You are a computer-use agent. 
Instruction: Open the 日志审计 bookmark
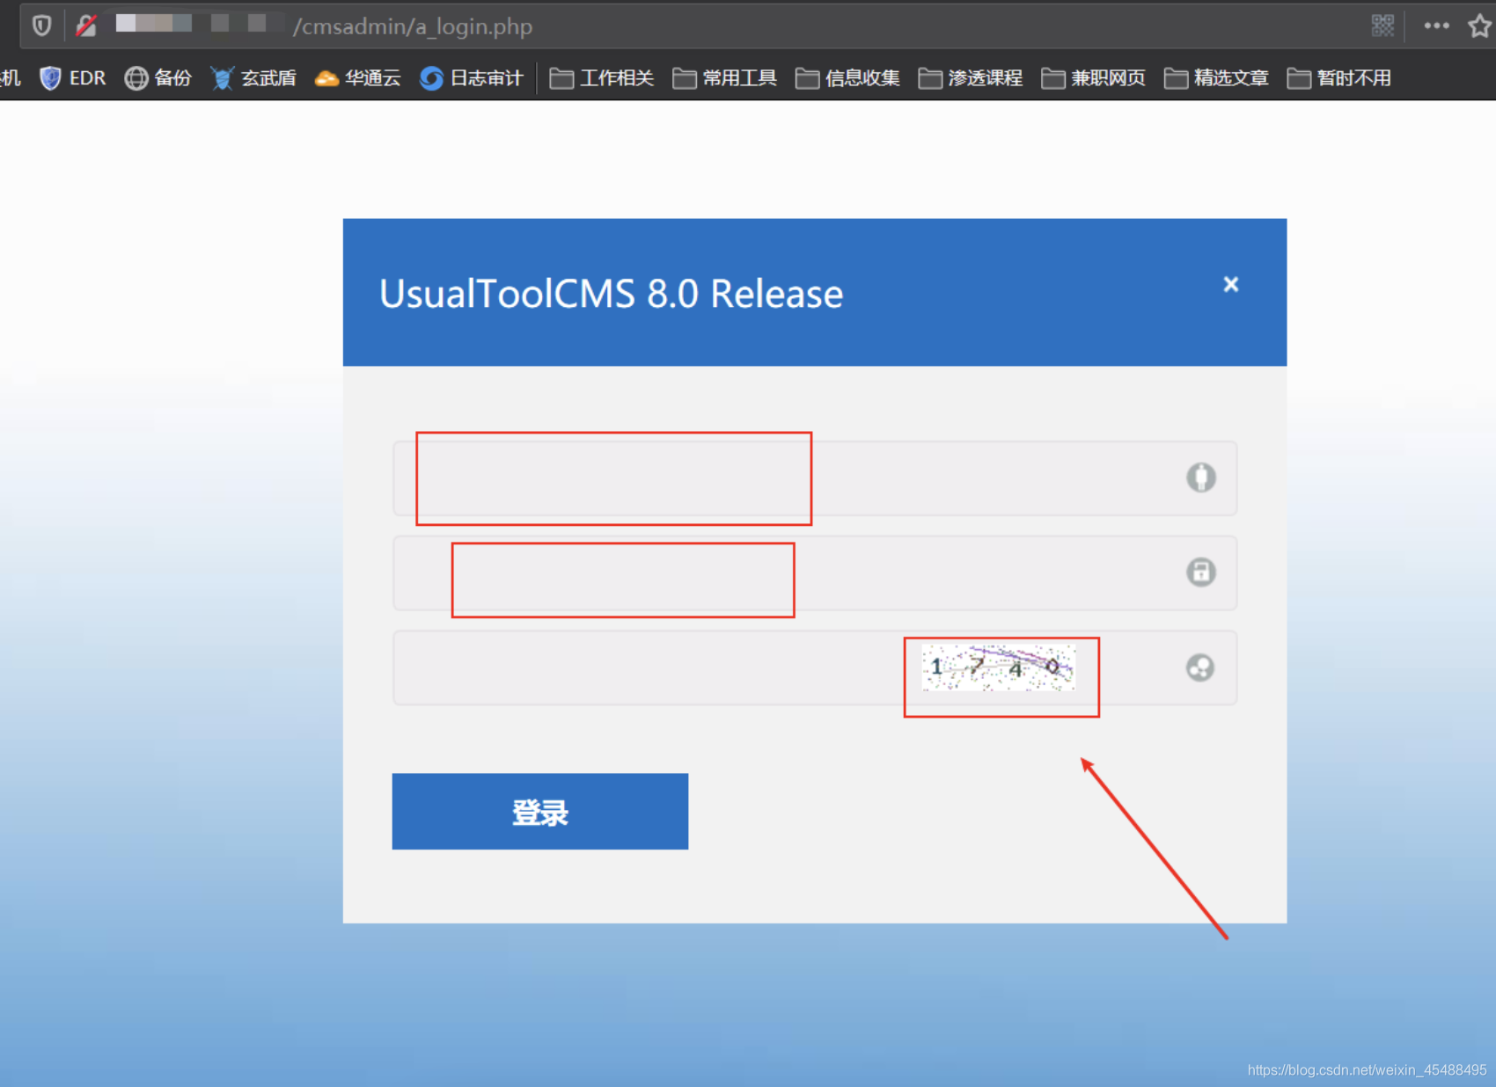(x=472, y=78)
